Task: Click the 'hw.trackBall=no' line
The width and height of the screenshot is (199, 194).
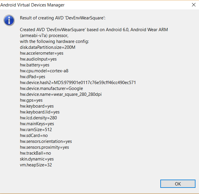Action: pos(35,153)
